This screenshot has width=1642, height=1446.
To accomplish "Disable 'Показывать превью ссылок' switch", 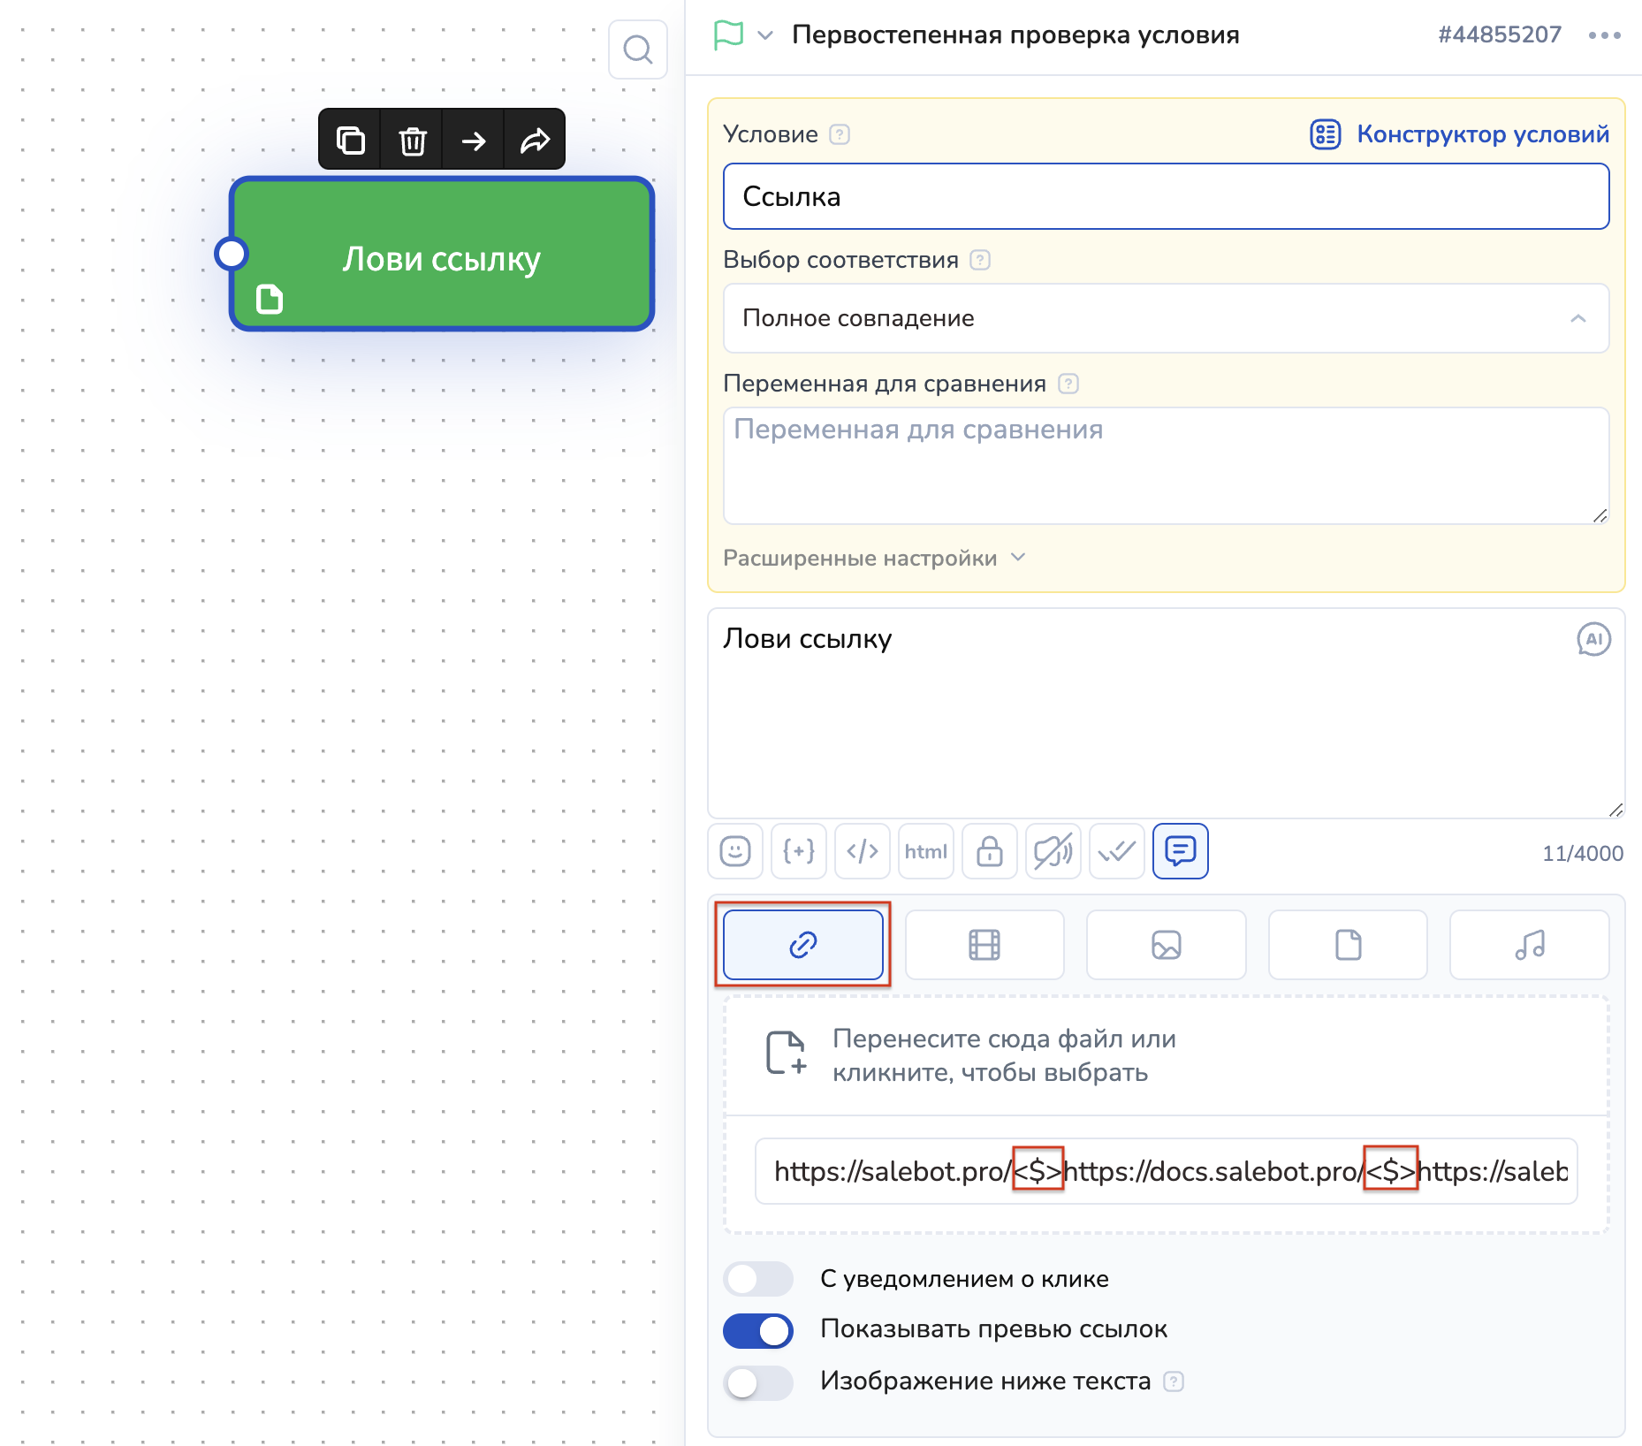I will pos(757,1330).
